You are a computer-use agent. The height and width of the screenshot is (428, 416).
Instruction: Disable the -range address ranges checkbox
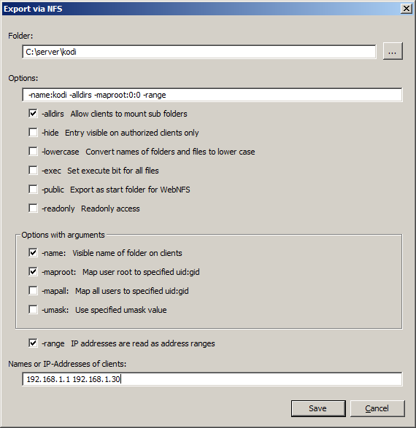coord(33,343)
